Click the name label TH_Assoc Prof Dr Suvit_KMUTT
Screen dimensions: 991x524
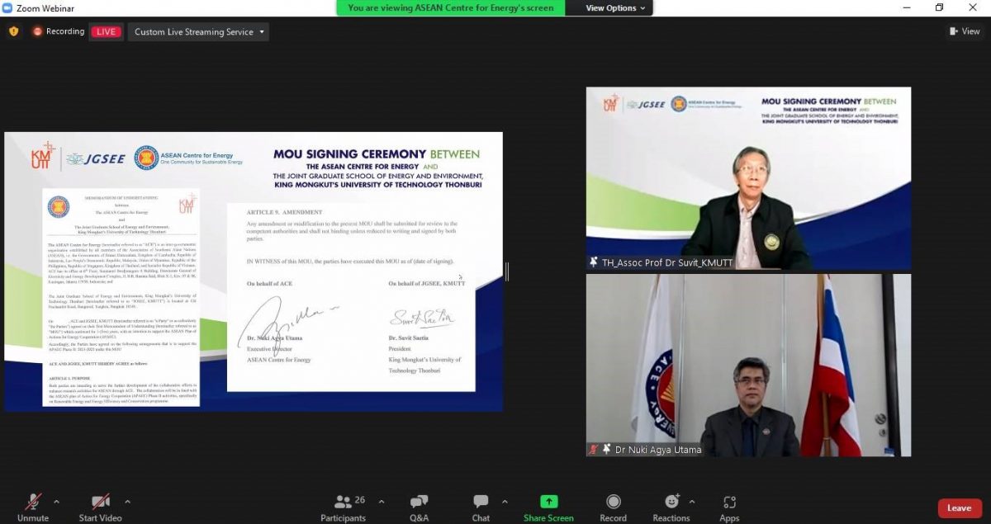[x=667, y=263]
